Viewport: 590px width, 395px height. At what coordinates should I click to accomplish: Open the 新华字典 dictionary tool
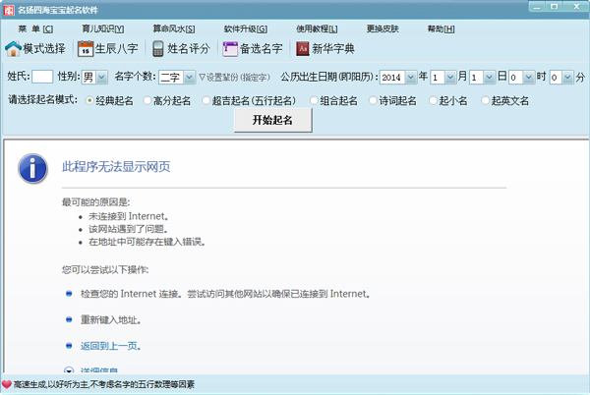303,48
